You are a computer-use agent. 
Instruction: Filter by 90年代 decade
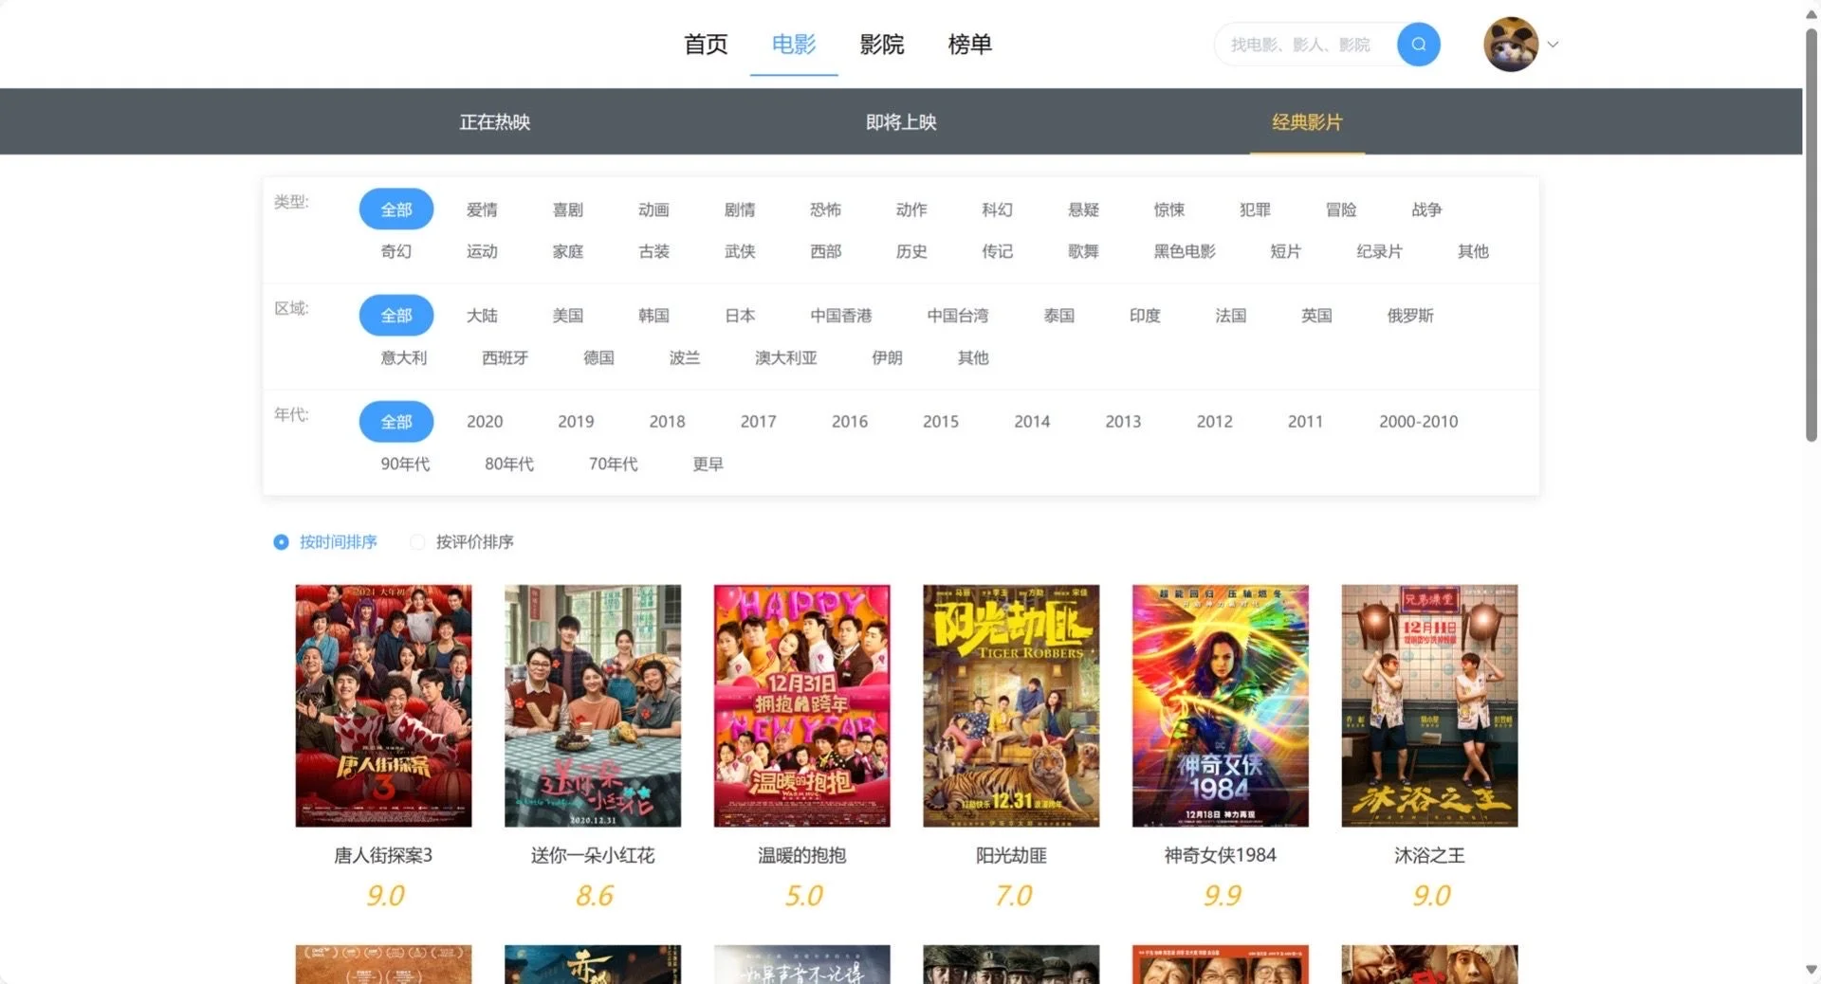click(x=405, y=464)
